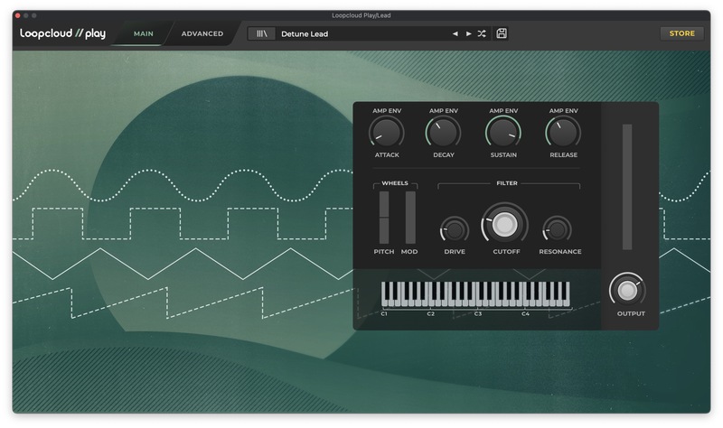
Task: Click the Amp Env Decay knob
Action: [444, 134]
